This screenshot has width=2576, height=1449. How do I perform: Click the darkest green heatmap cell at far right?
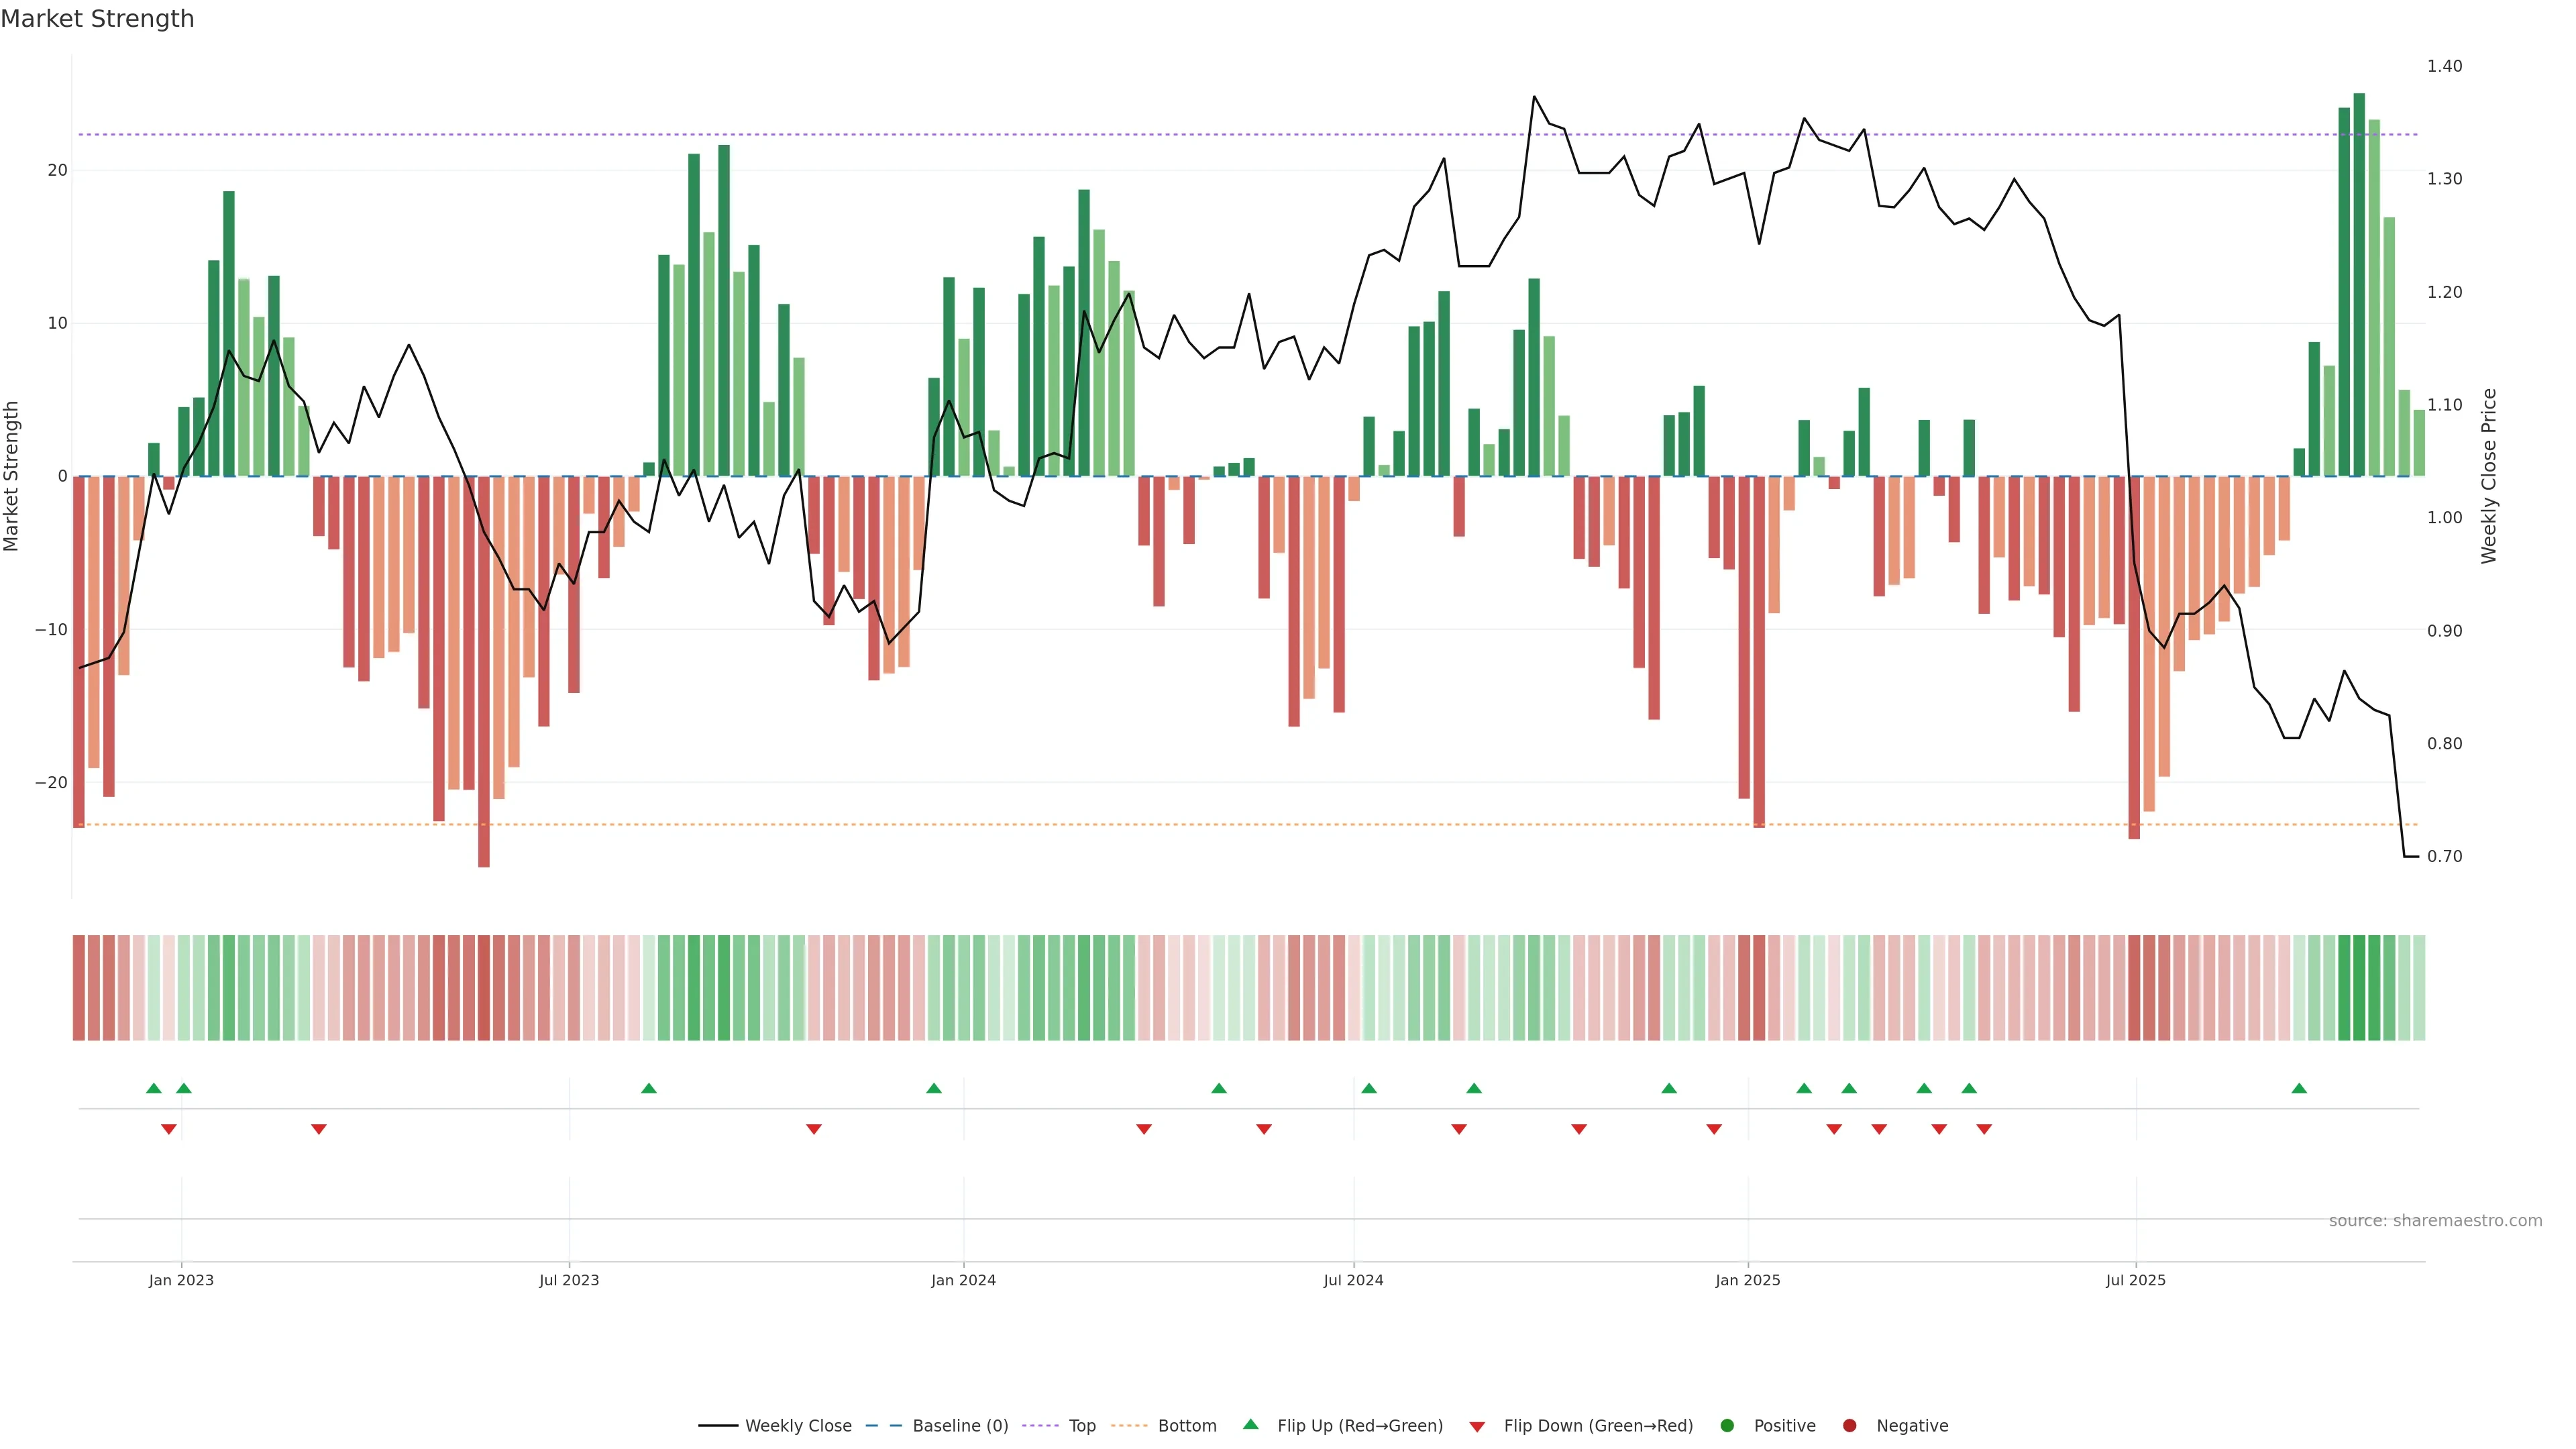click(2359, 987)
